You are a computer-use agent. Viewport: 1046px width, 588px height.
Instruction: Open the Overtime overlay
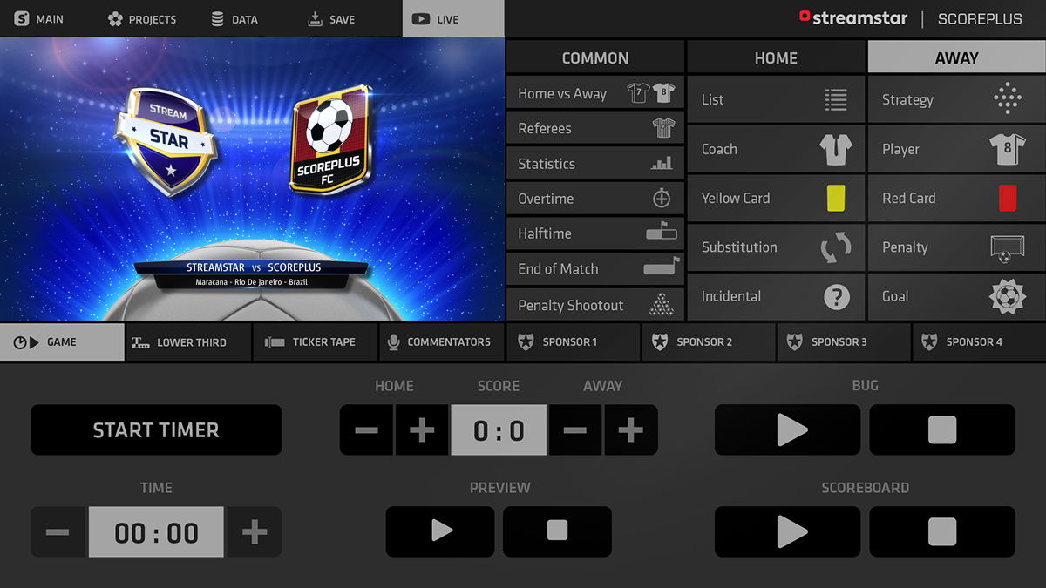coord(594,198)
